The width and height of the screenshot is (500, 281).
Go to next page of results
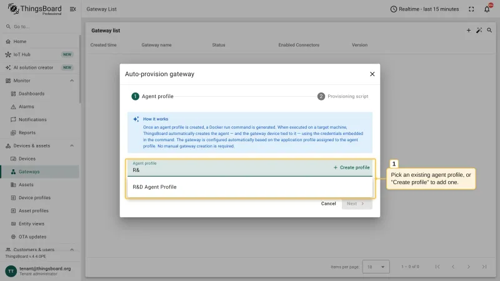pos(469,267)
